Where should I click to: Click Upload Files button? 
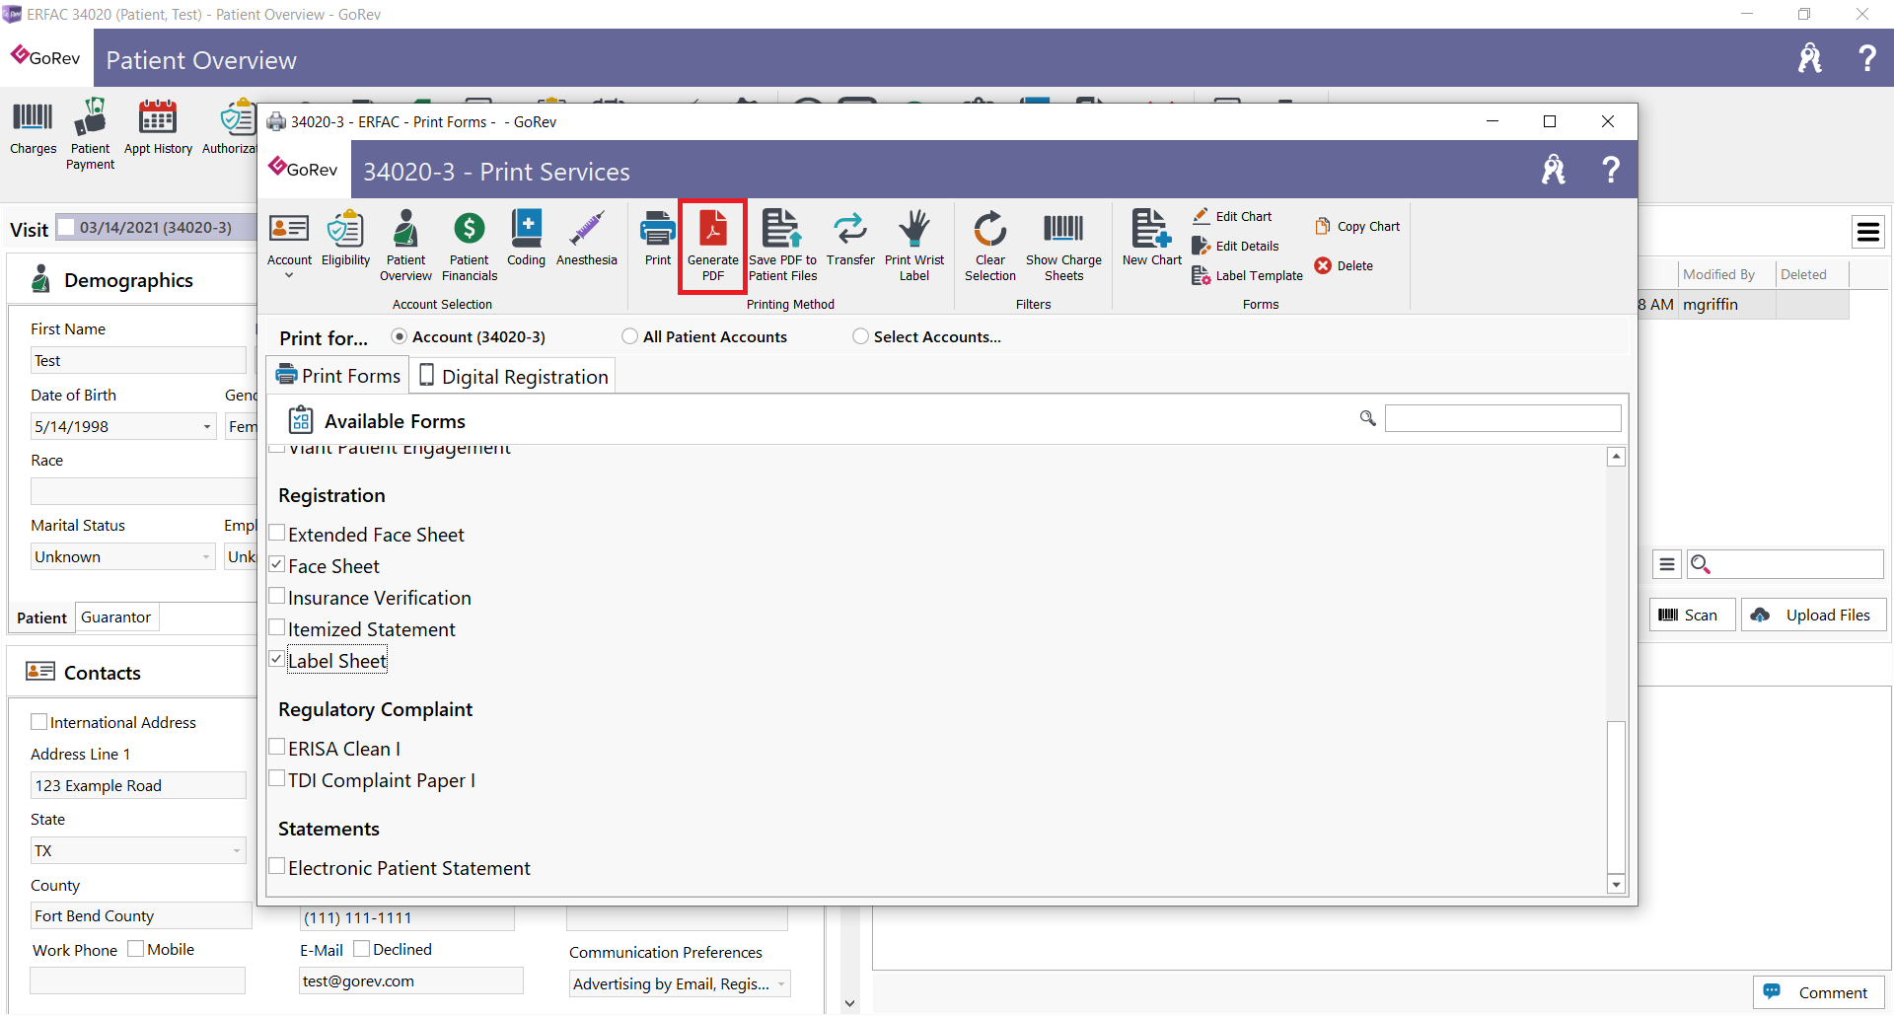[x=1812, y=615]
